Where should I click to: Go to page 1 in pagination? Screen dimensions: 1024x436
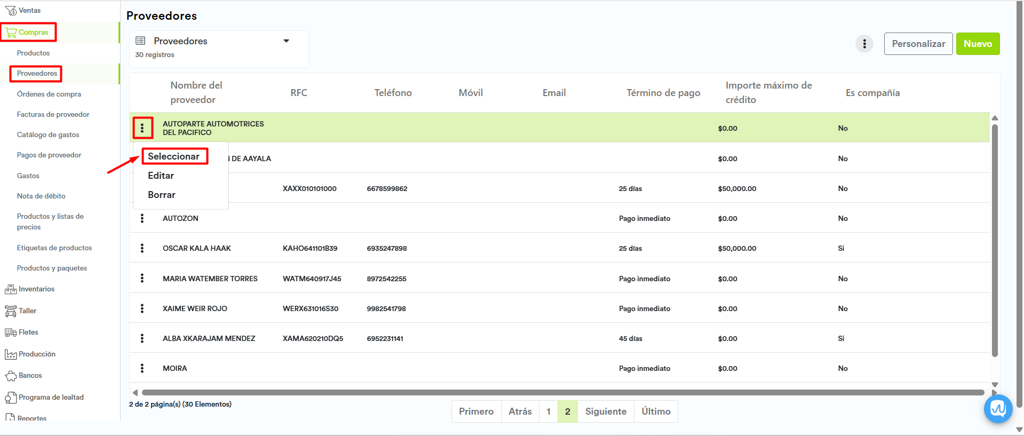click(x=548, y=411)
